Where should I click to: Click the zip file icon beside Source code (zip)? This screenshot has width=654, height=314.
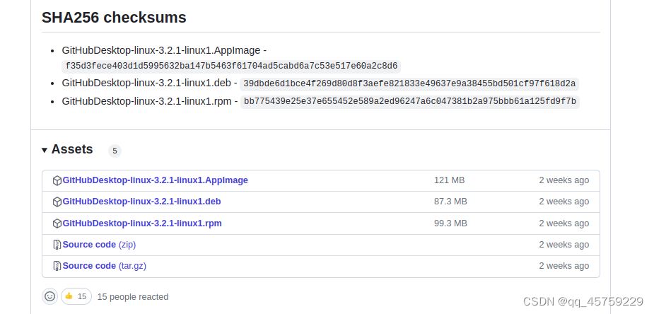pos(57,245)
